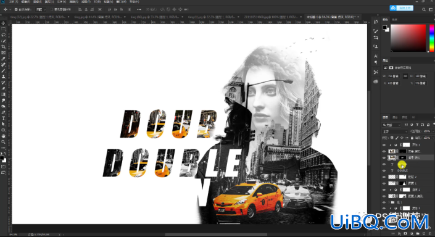
Task: Select the Pen tool
Action: coord(3,112)
